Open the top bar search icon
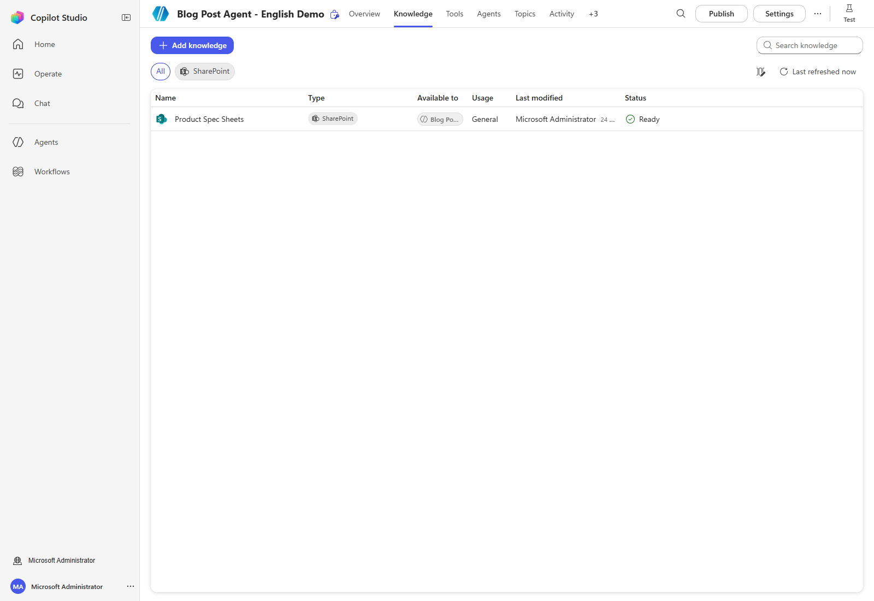Screen dimensions: 874x601 coord(681,14)
